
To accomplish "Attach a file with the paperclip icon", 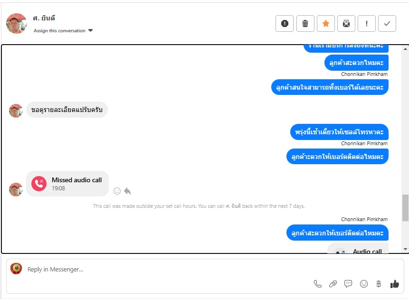I will [333, 284].
